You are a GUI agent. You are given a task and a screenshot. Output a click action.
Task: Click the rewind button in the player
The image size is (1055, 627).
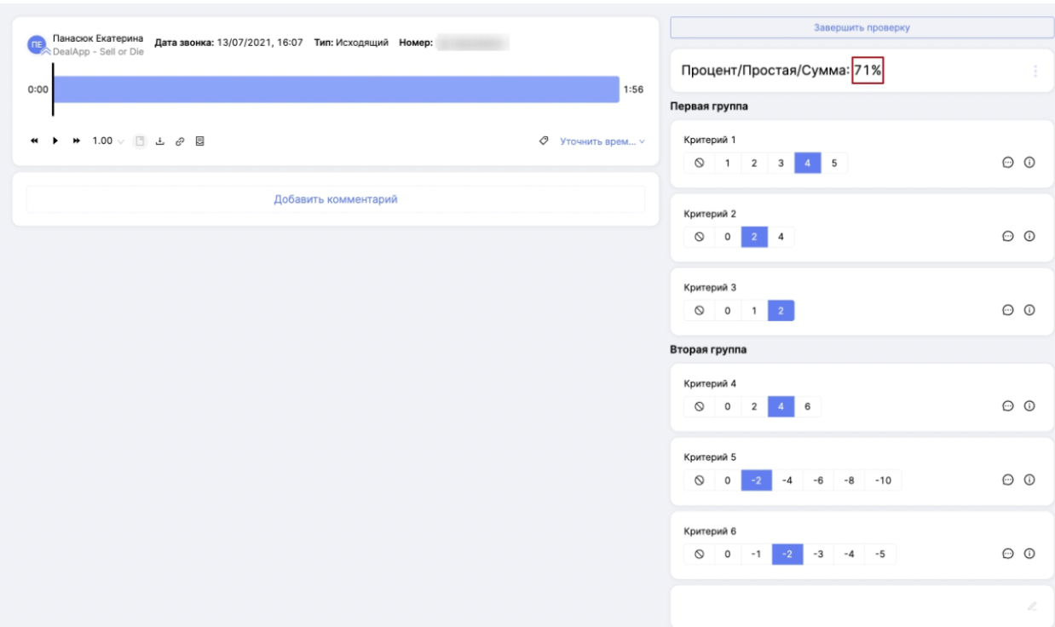[36, 141]
